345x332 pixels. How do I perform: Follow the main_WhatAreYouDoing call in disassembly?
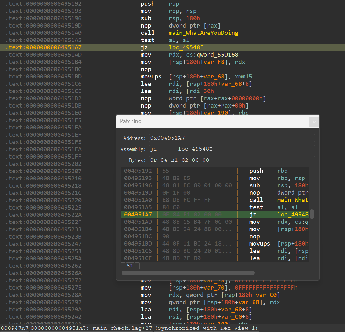203,33
